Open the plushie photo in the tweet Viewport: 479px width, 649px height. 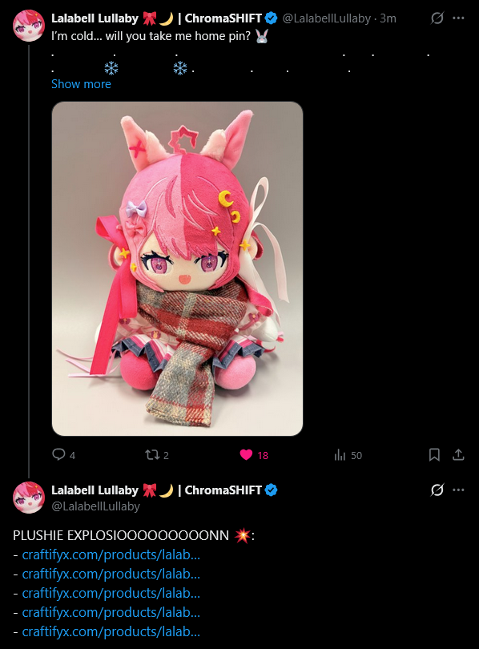(178, 268)
